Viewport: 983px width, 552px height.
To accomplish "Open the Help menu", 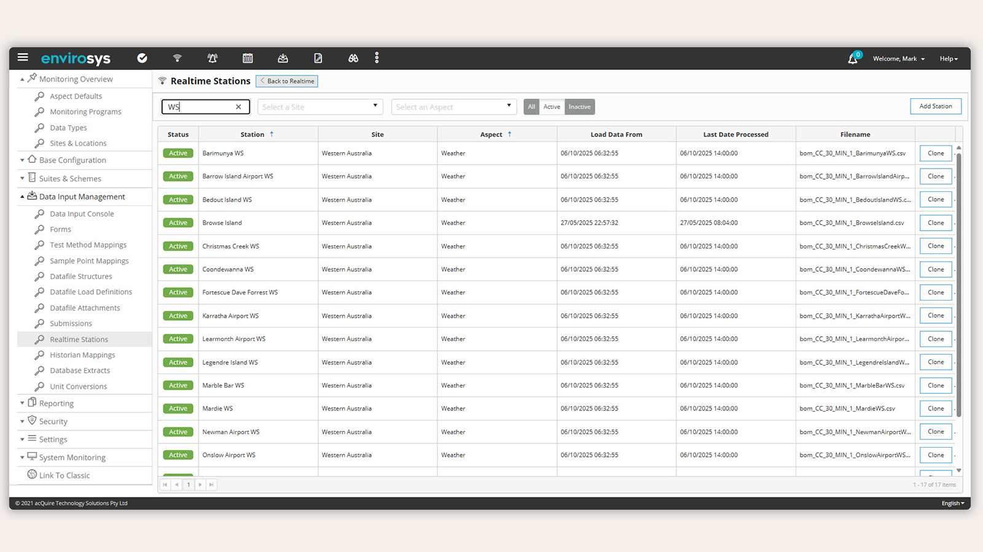I will click(x=948, y=59).
